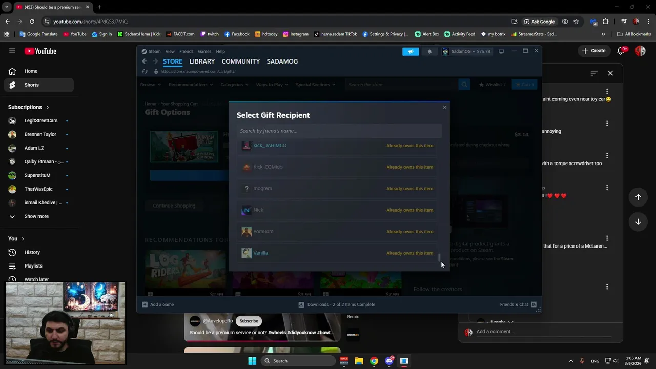Open the SuperstituM subscription

pyautogui.click(x=39, y=175)
